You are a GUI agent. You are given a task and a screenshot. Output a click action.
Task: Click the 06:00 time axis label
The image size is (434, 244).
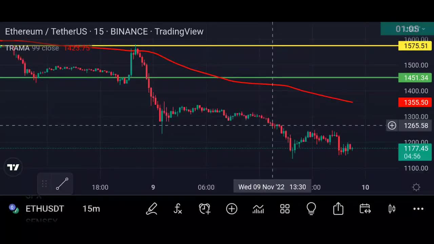[206, 187]
